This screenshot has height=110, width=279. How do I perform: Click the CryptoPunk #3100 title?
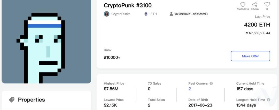point(128,5)
